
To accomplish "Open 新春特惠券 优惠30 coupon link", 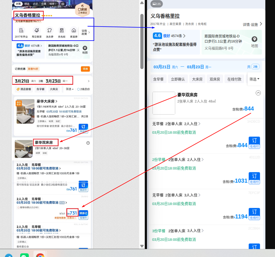I will (65, 218).
